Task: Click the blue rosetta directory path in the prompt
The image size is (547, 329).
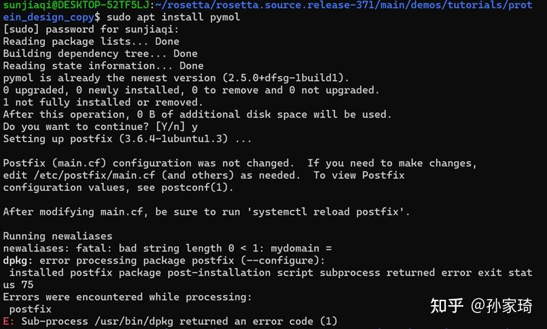Action: (268, 11)
